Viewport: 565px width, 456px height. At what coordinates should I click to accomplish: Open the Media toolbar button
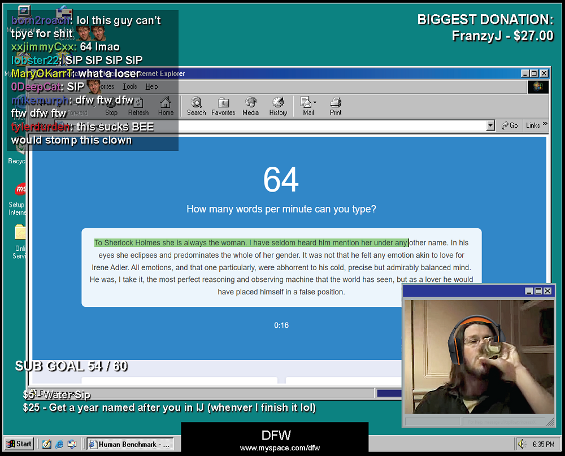click(x=250, y=106)
